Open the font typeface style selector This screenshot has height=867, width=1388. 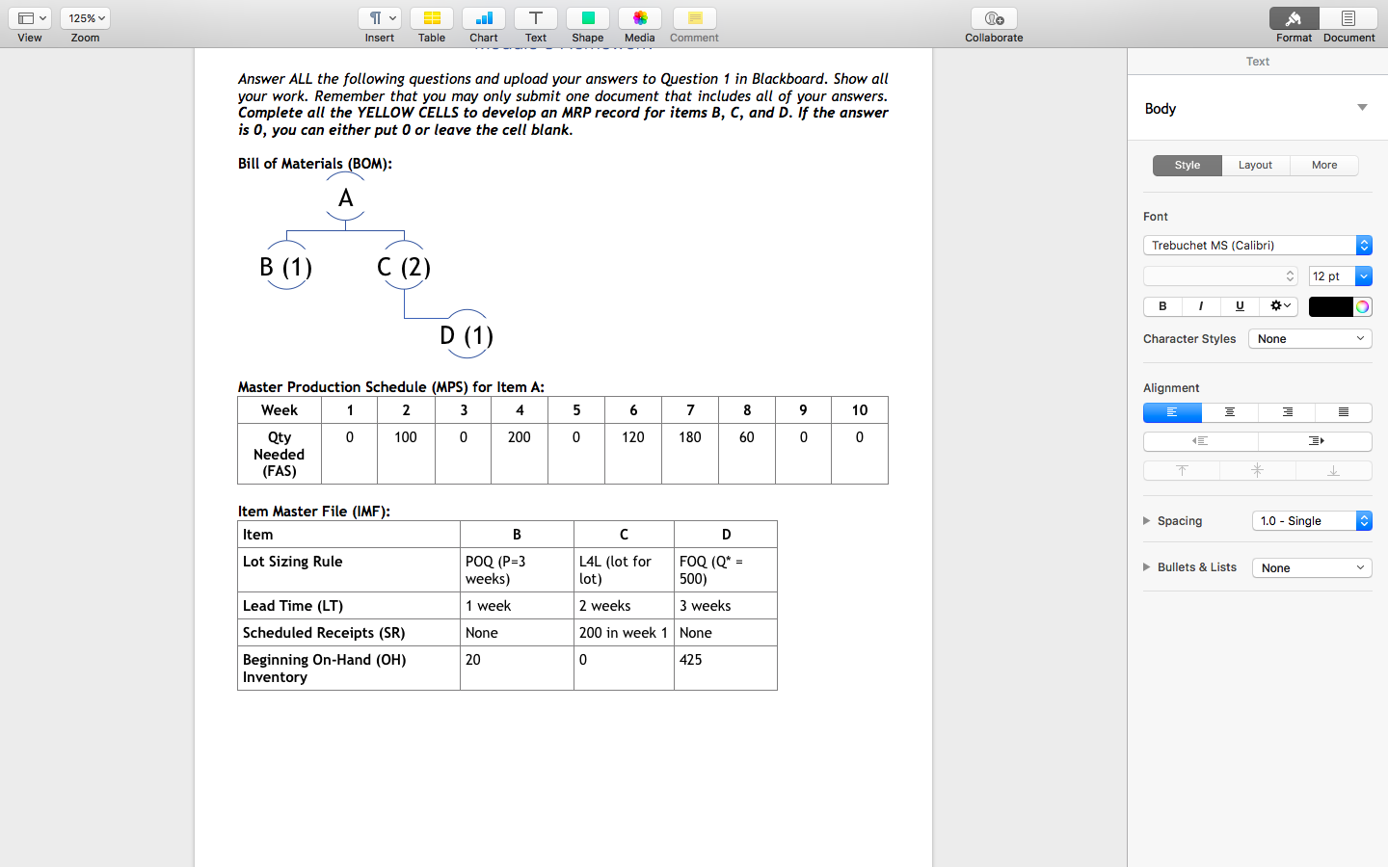pos(1220,276)
